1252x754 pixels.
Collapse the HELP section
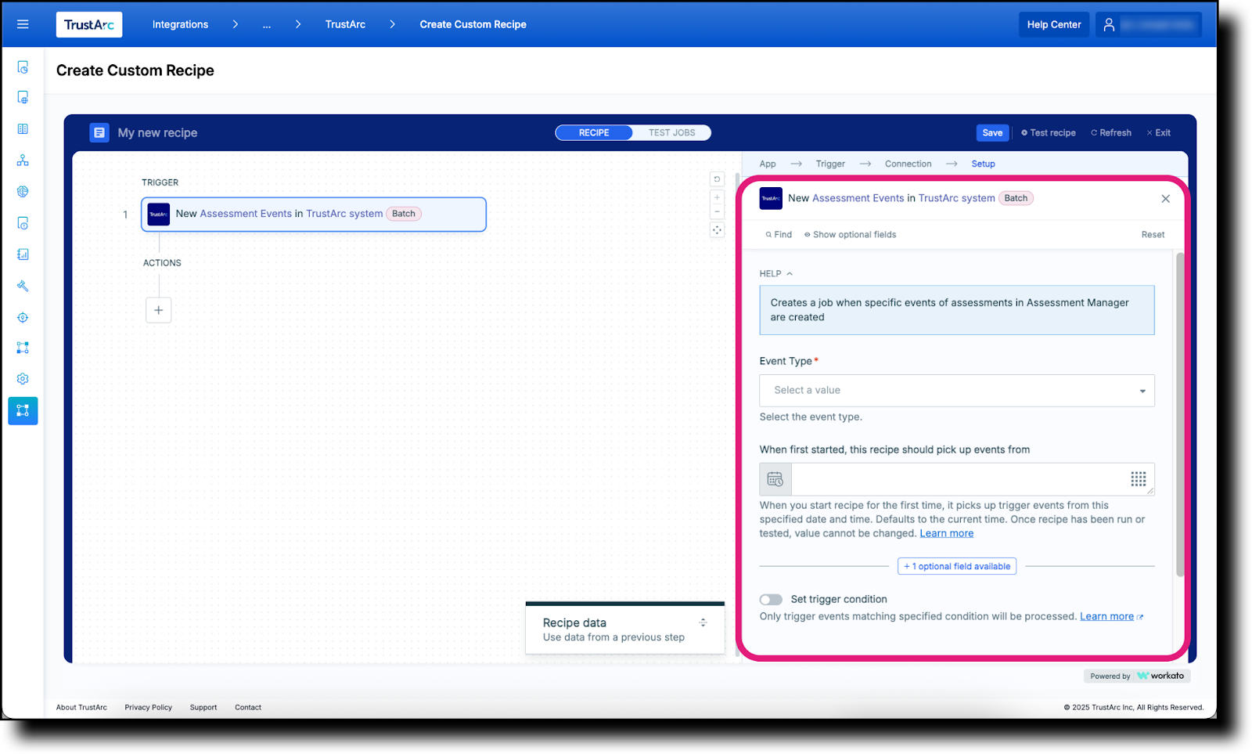point(790,273)
